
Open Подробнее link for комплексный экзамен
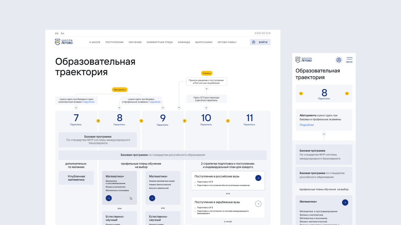[x=89, y=102]
